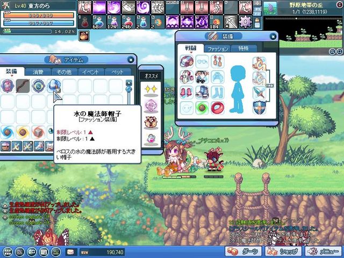The image size is (344, 258).
Task: Select the 戦闘 tab in equipment window
Action: tap(190, 48)
